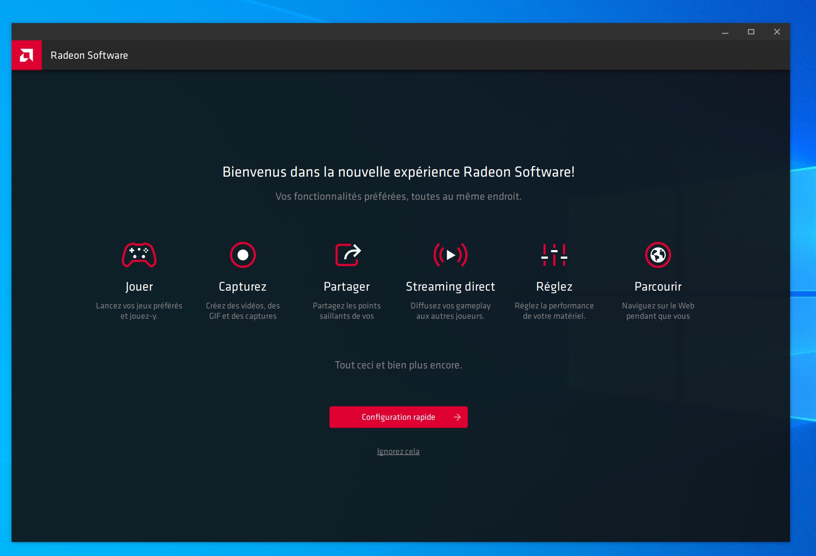Maximize the Radeon Software window
This screenshot has width=816, height=556.
coord(751,32)
